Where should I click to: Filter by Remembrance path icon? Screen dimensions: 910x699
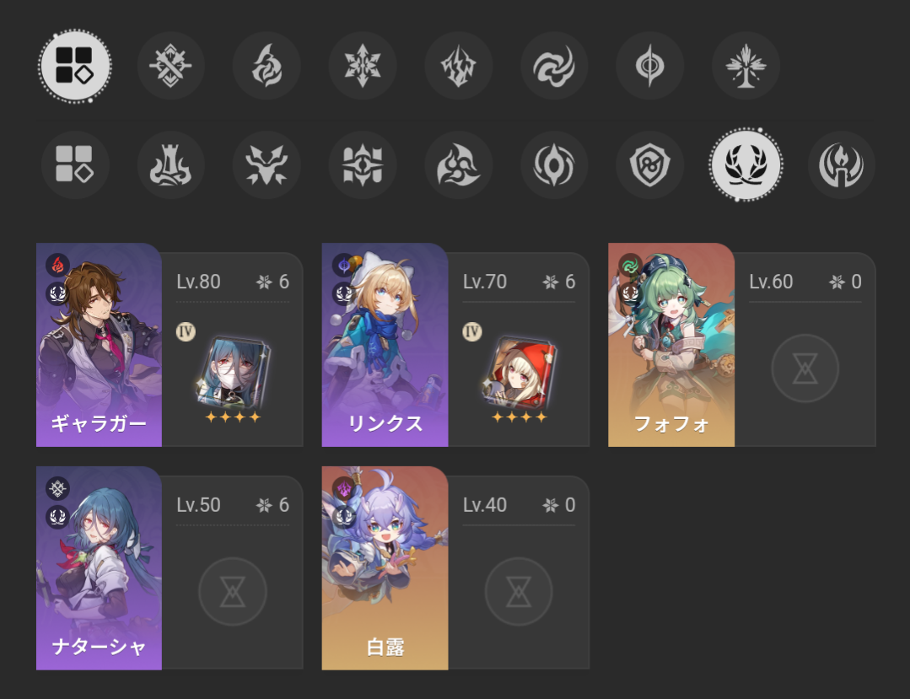(842, 164)
